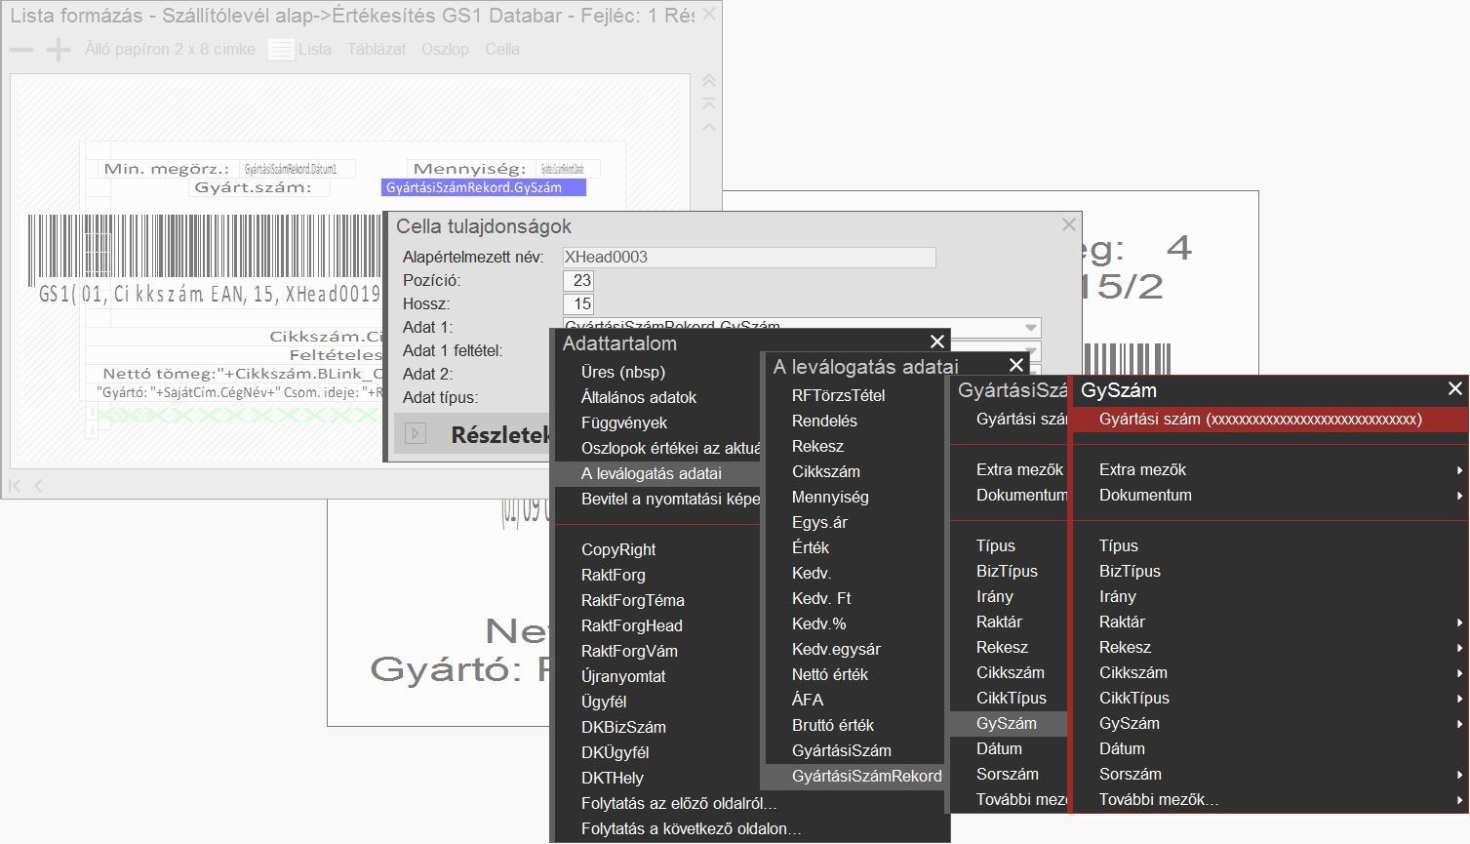This screenshot has height=844, width=1470.
Task: Click Álló papíron 2 x 8 cimke label
Action: (x=170, y=49)
